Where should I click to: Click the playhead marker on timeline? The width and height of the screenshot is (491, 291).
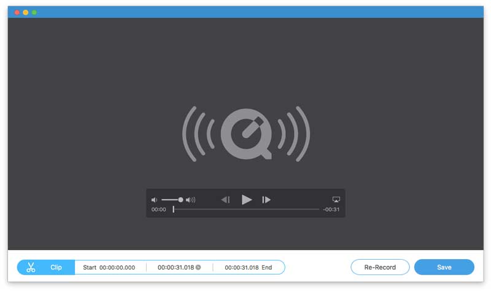click(174, 210)
